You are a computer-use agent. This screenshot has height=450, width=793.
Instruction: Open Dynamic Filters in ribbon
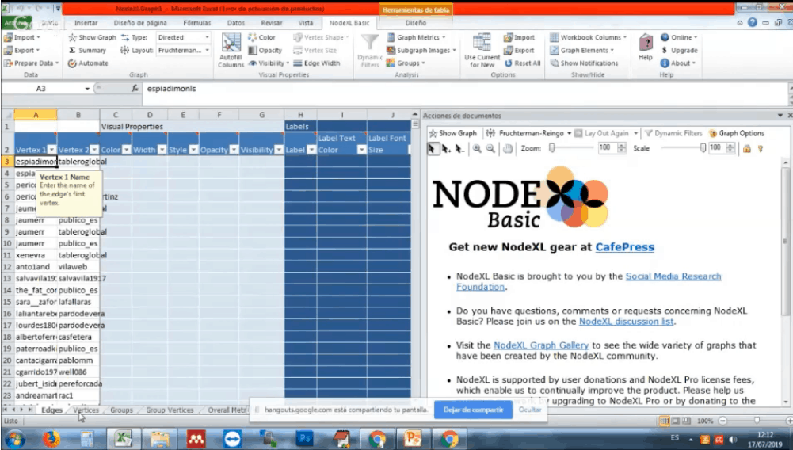click(370, 51)
